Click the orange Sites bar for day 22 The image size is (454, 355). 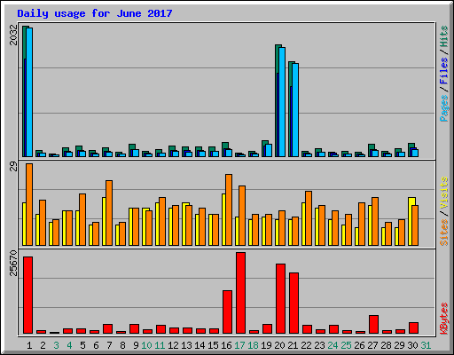click(309, 218)
